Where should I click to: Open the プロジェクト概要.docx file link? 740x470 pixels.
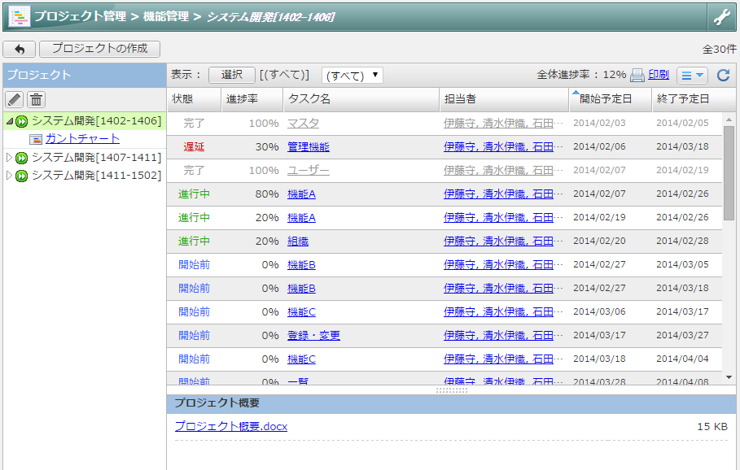tap(230, 426)
